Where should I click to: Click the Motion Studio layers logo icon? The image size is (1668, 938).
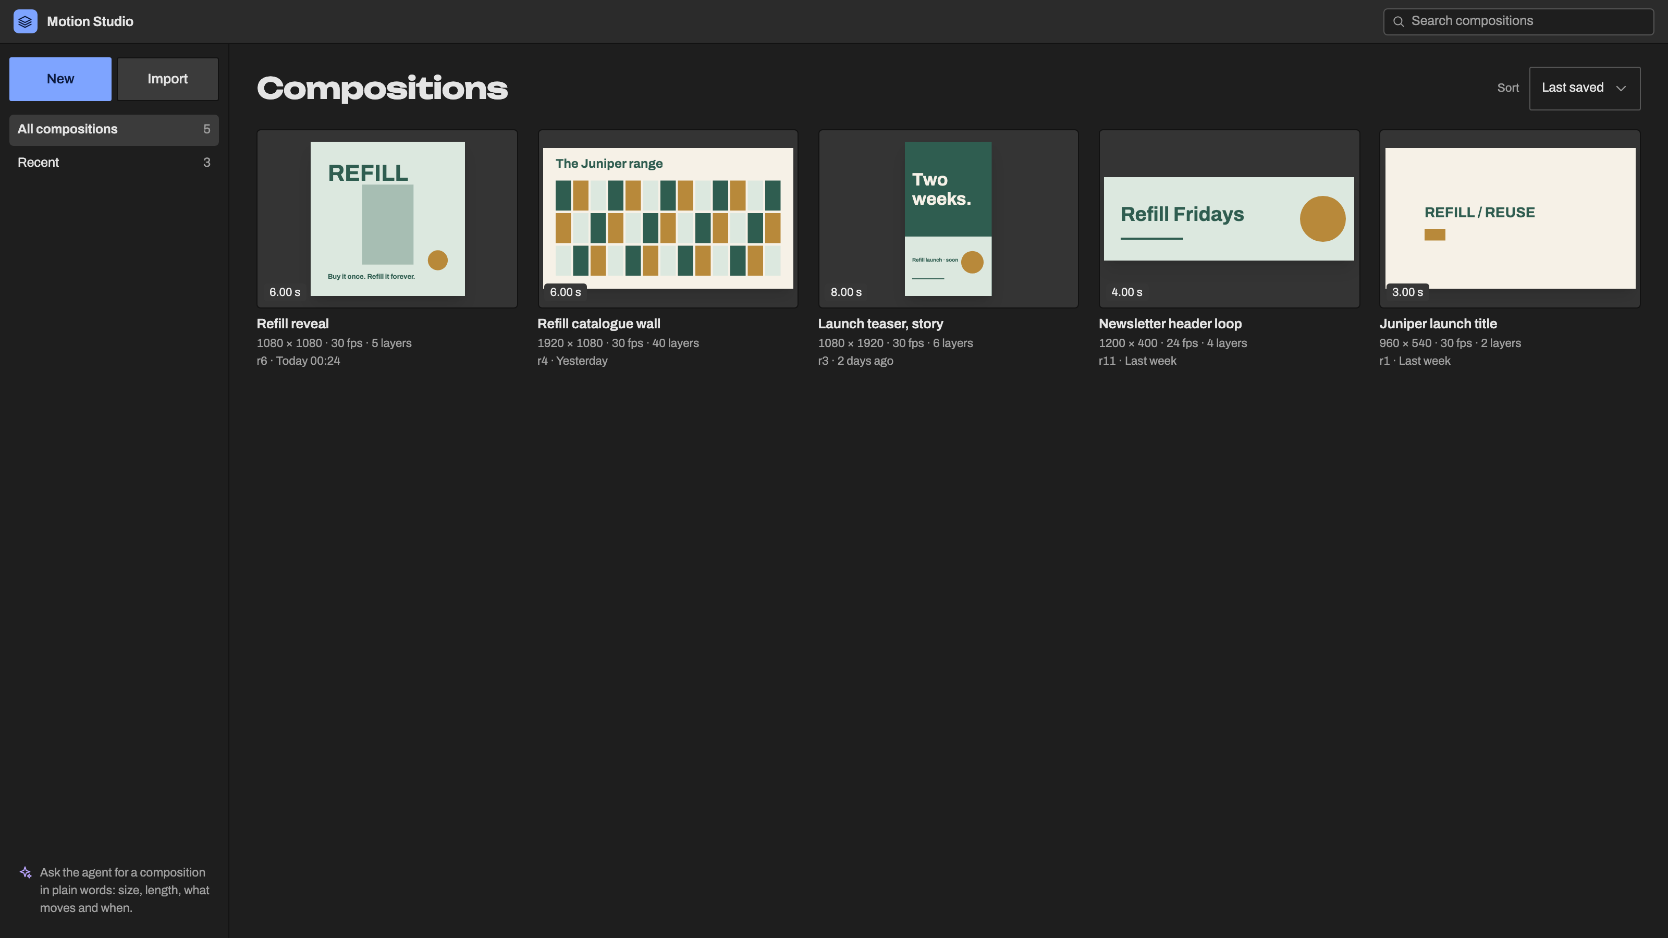click(x=25, y=21)
